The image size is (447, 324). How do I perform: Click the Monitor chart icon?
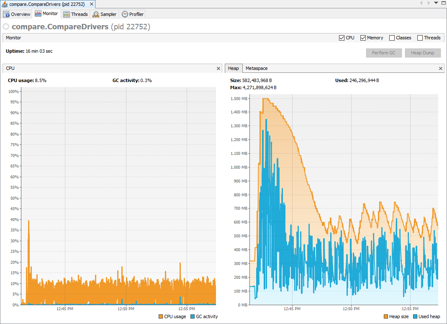[39, 13]
